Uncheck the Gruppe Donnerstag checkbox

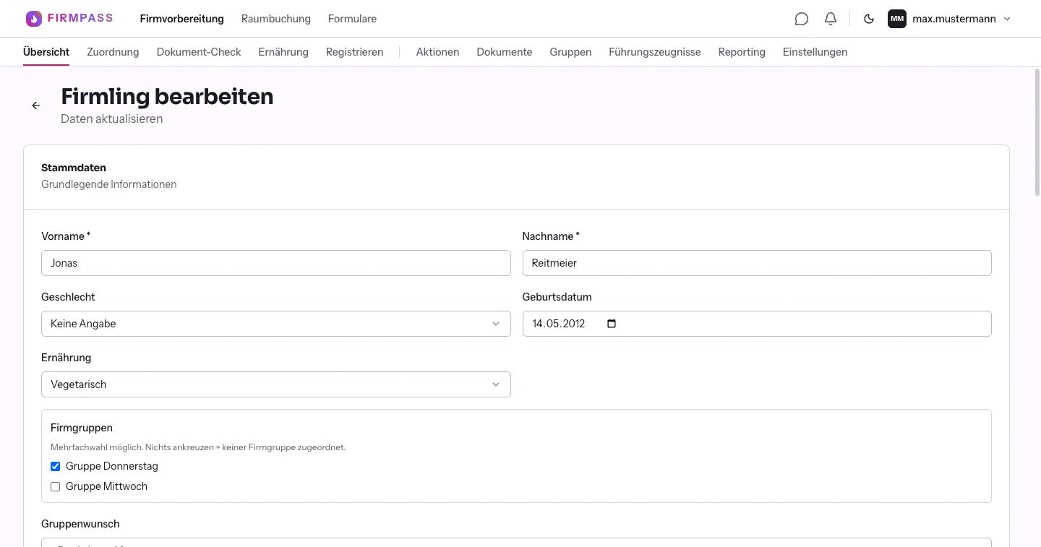pyautogui.click(x=55, y=466)
